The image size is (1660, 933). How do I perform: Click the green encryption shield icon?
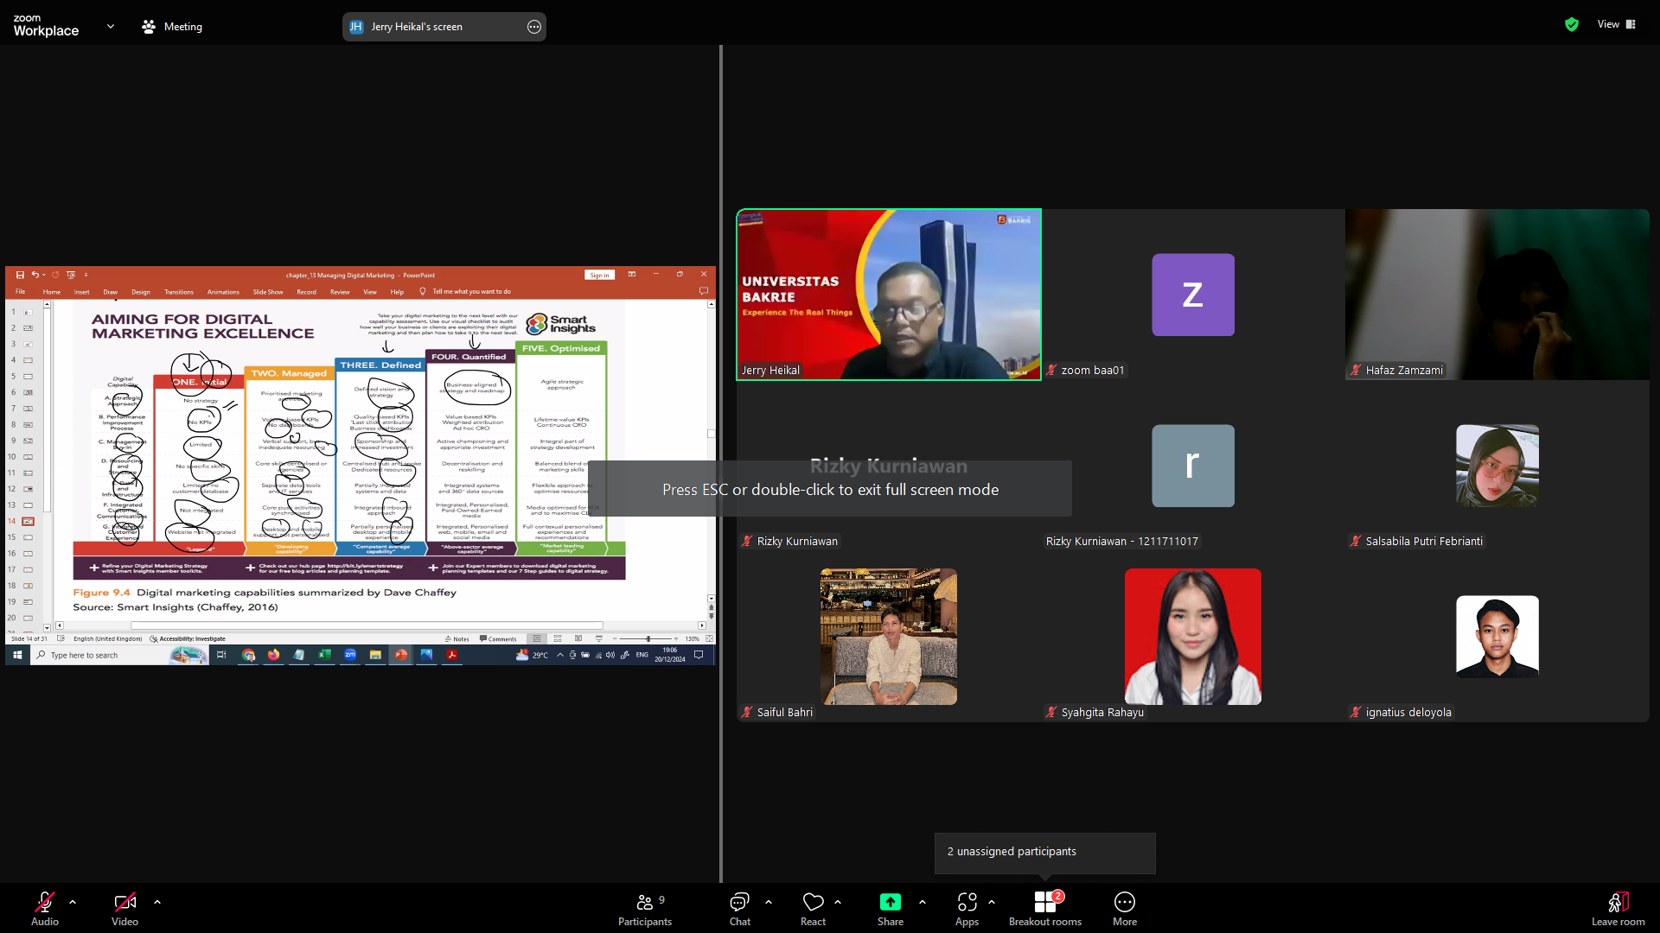tap(1572, 24)
